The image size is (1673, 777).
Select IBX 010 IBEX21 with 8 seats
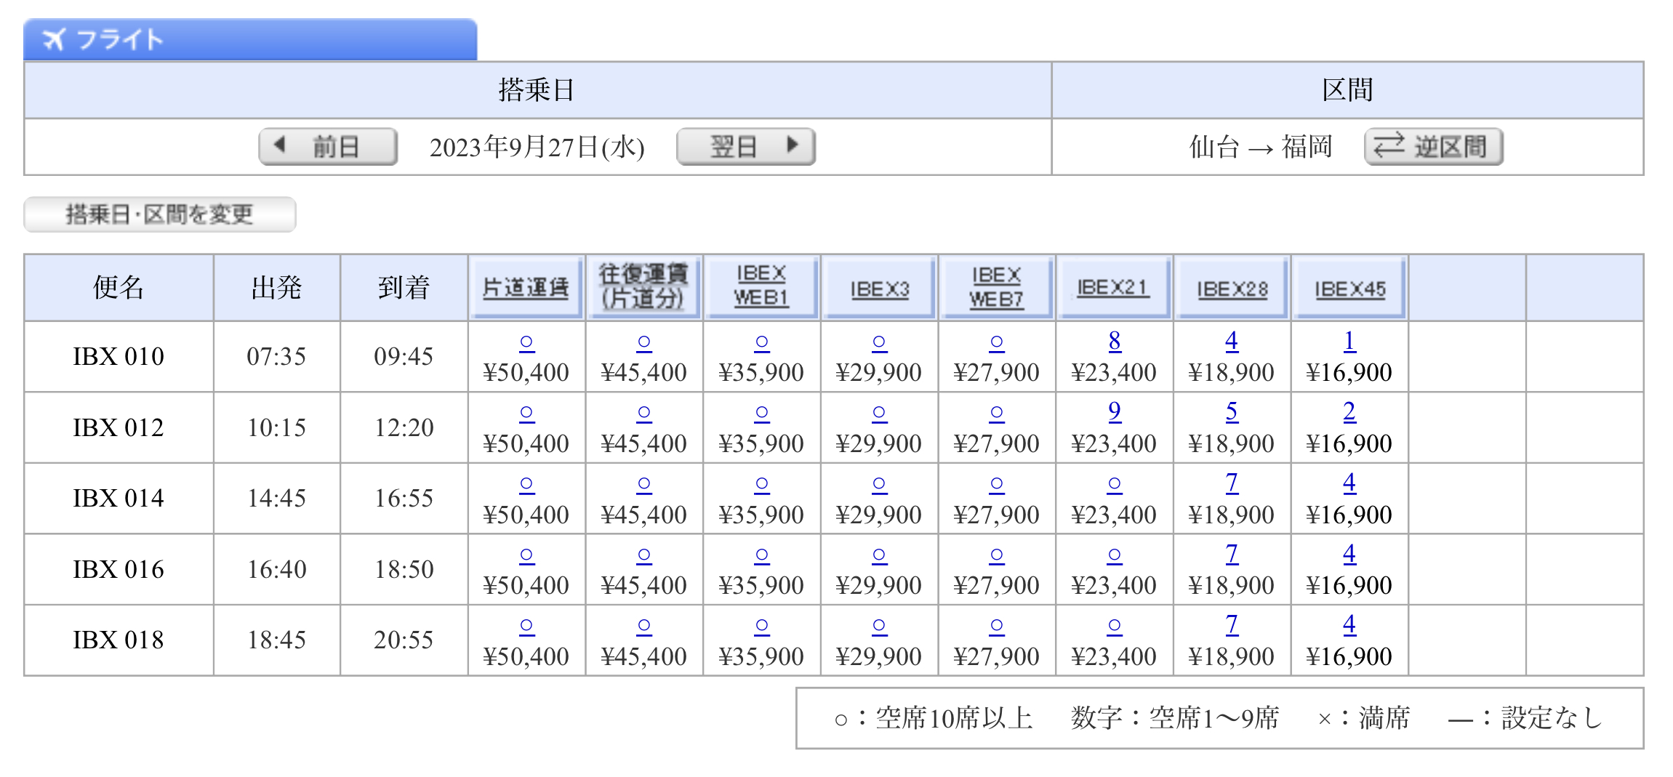point(1115,340)
